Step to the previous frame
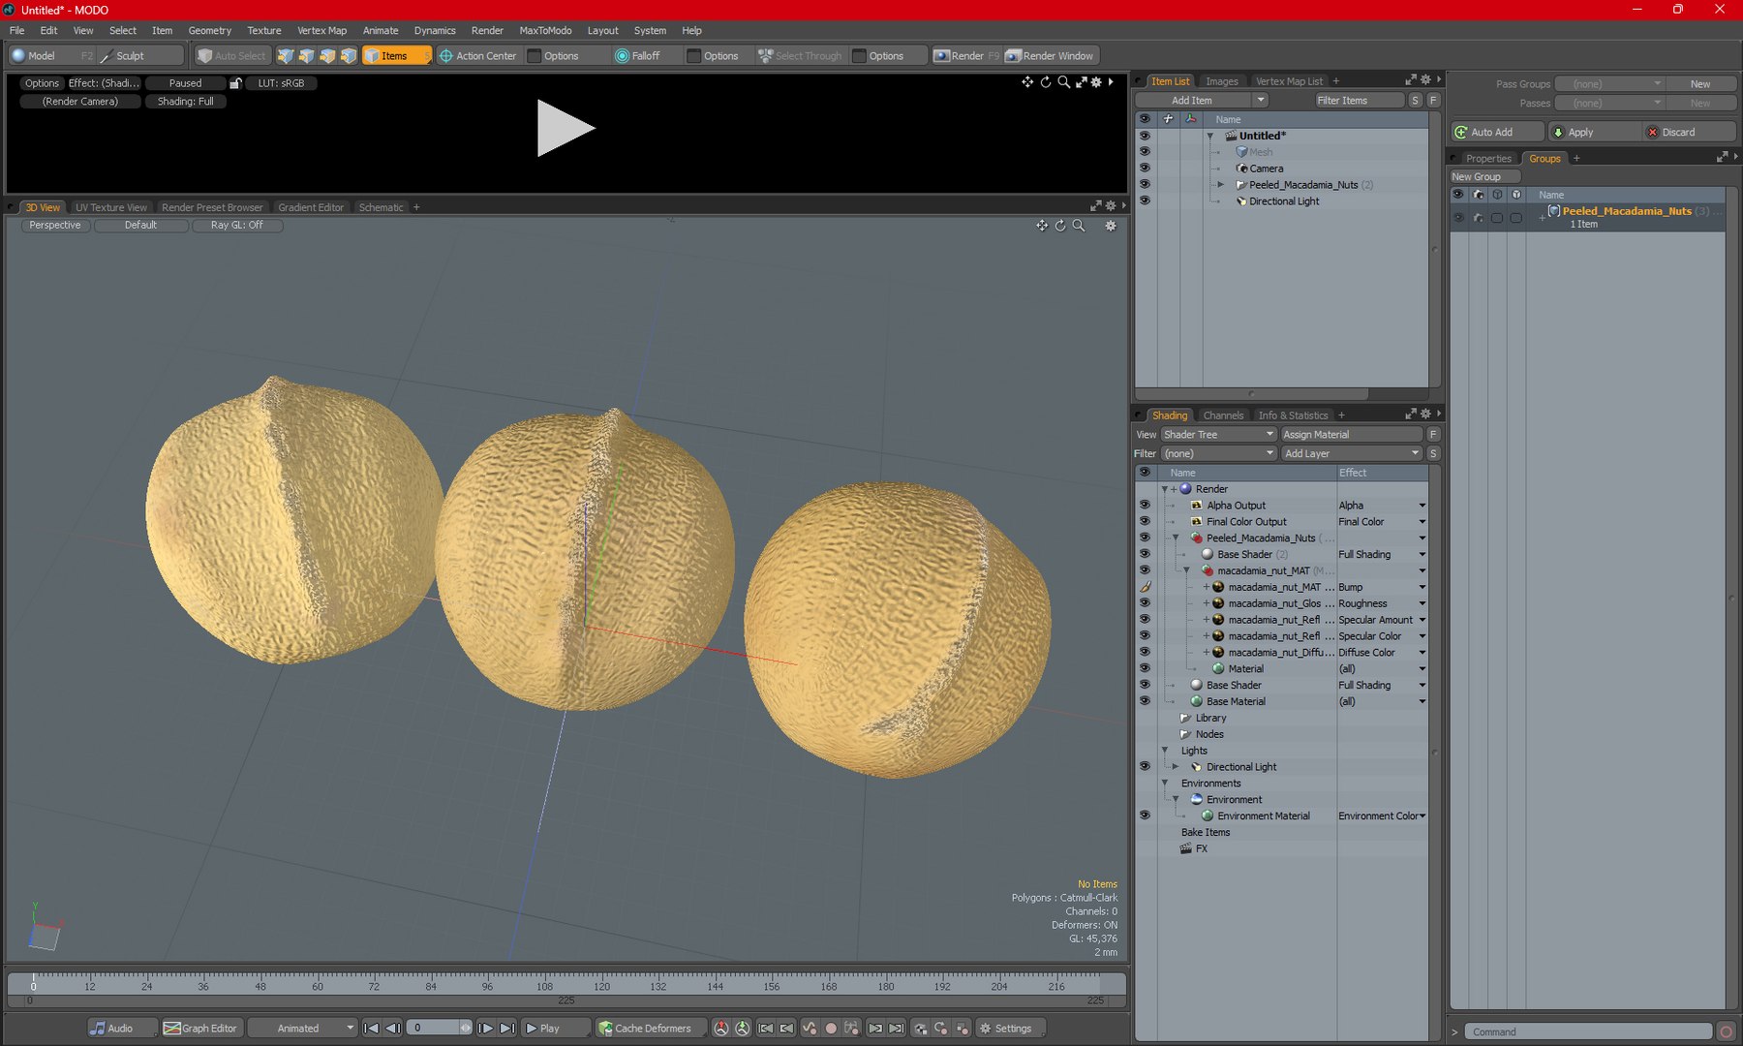This screenshot has height=1046, width=1743. point(392,1028)
